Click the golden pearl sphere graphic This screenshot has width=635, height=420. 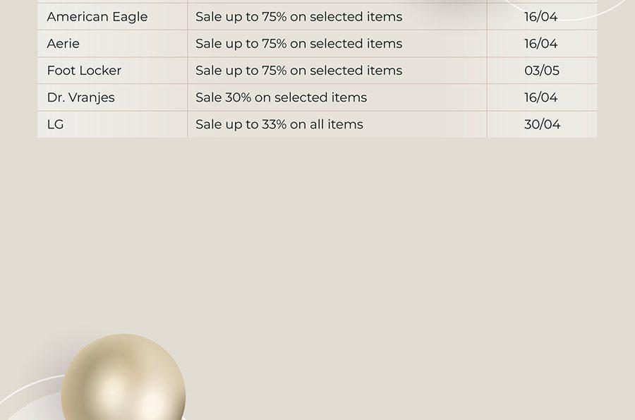click(123, 378)
